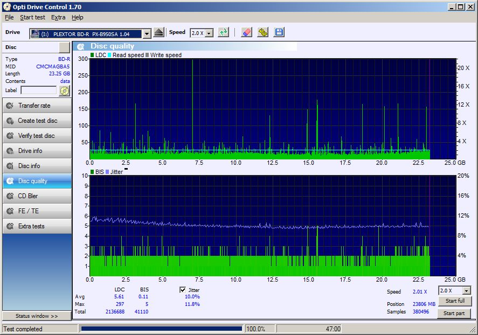The image size is (478, 335).
Task: Click the gray Write speed legend swatch
Action: 147,55
